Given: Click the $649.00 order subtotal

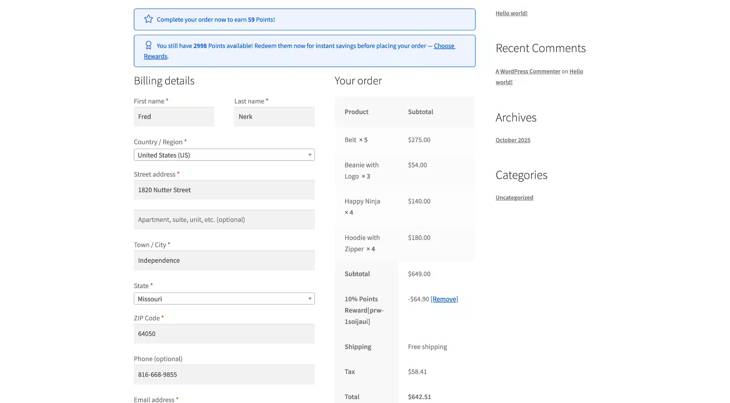Looking at the screenshot, I should (419, 274).
